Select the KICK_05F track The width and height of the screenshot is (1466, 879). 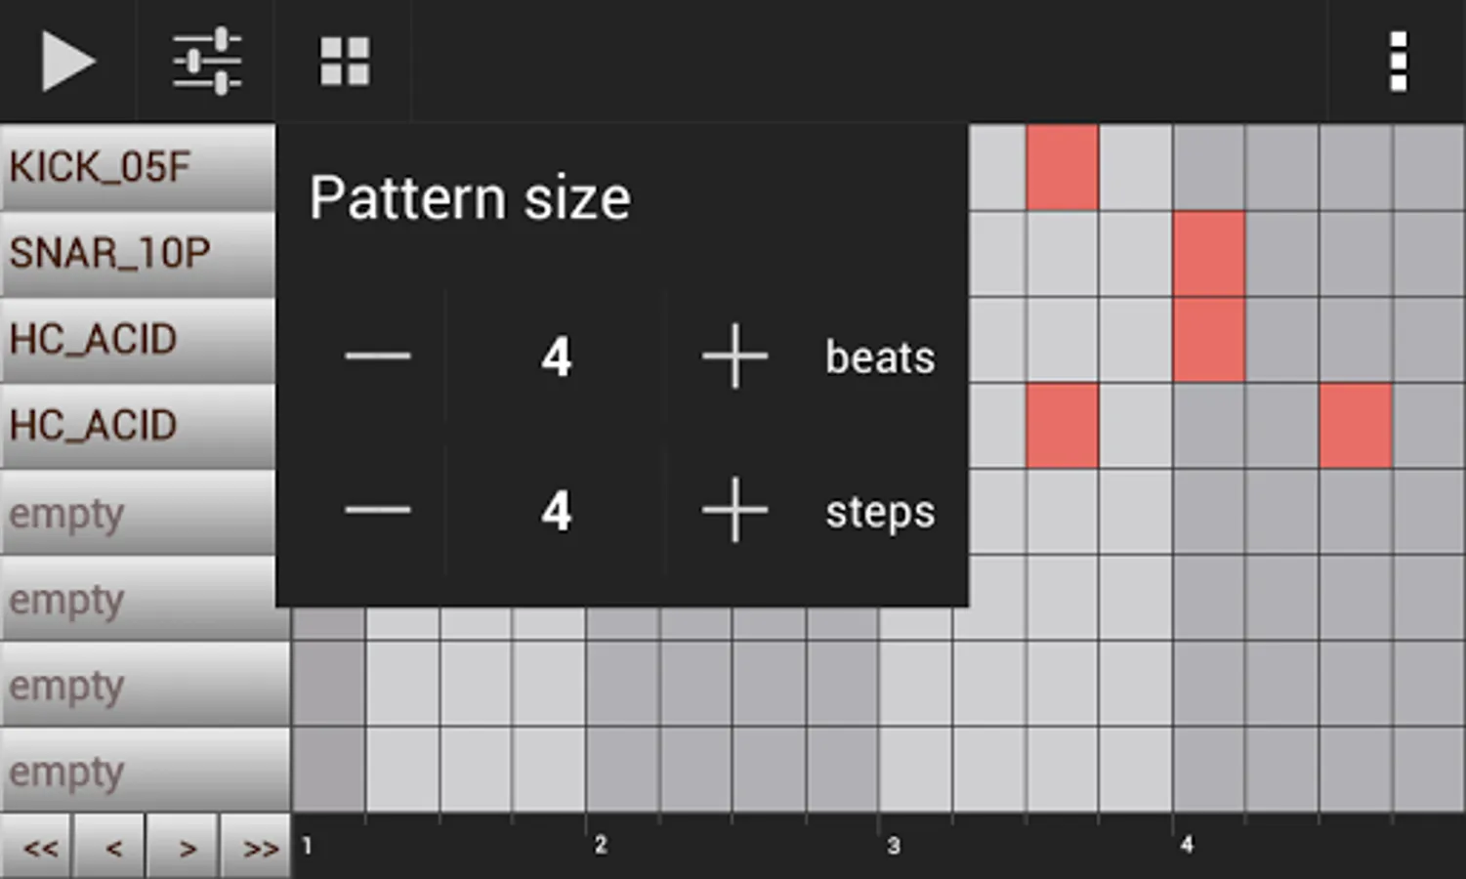(137, 167)
